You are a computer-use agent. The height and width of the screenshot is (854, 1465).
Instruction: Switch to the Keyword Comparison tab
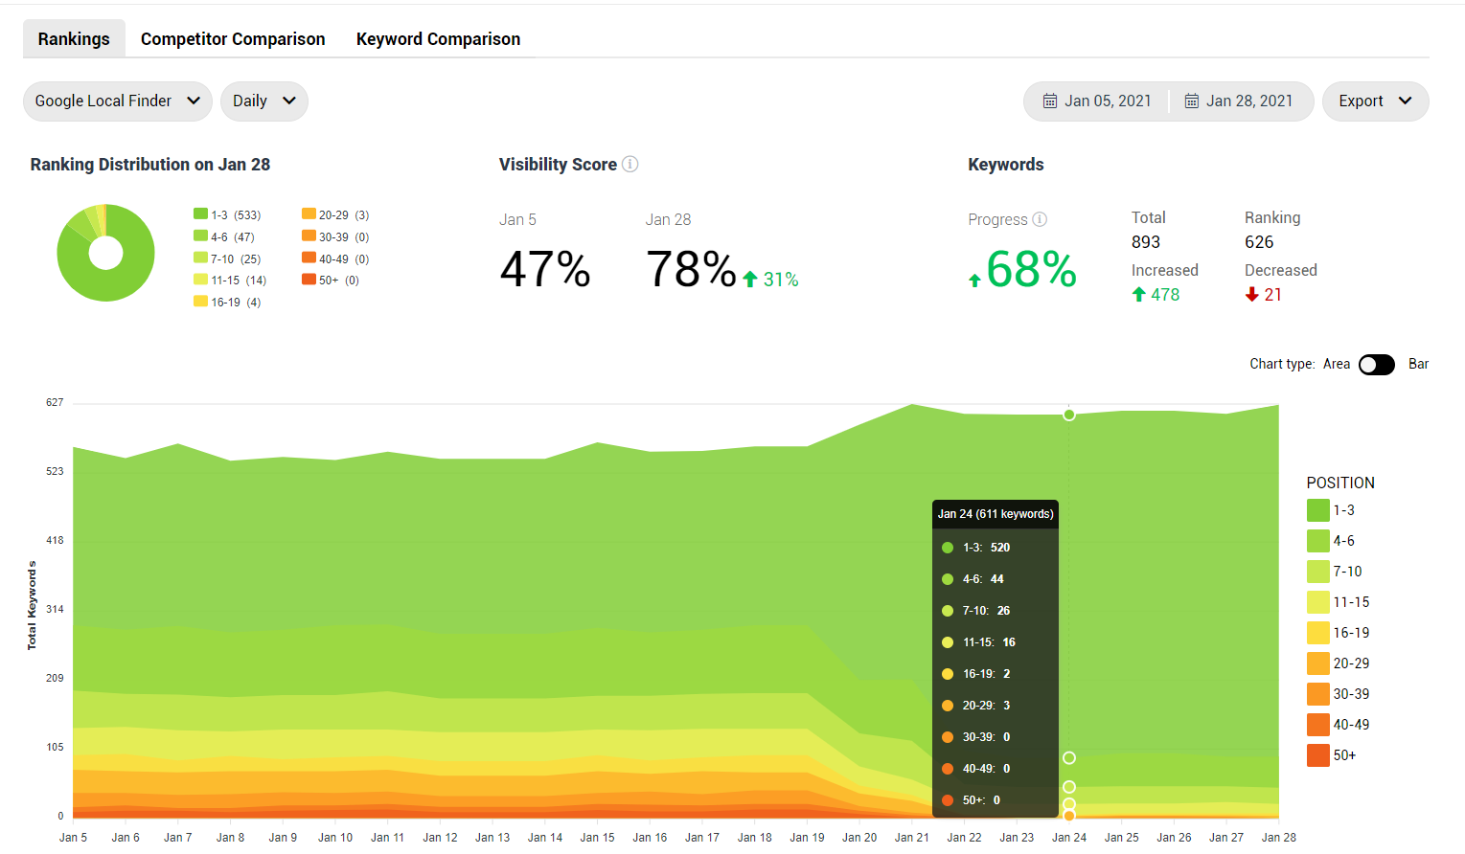click(x=438, y=39)
